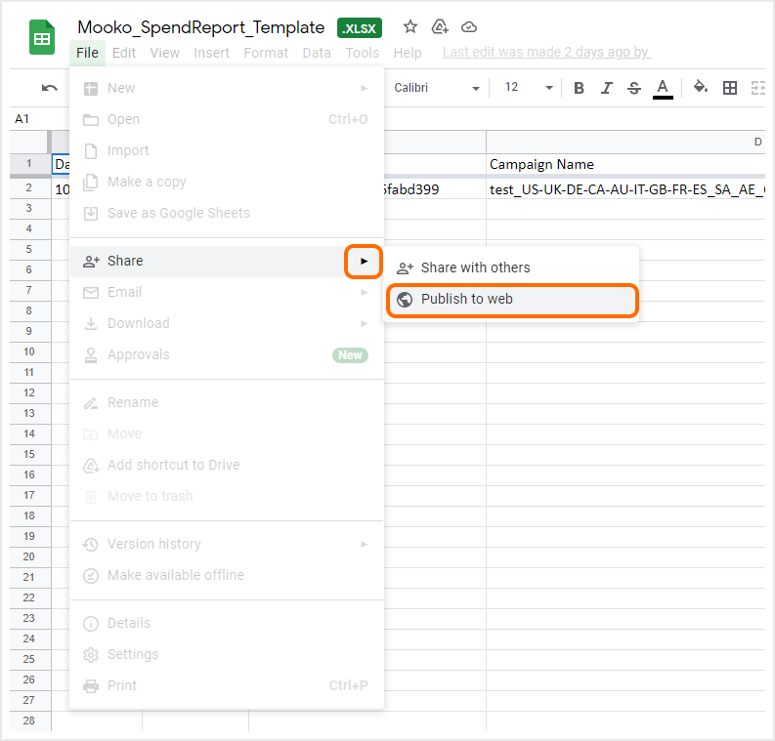Open the Settings menu entry
Image resolution: width=775 pixels, height=741 pixels.
[227, 655]
